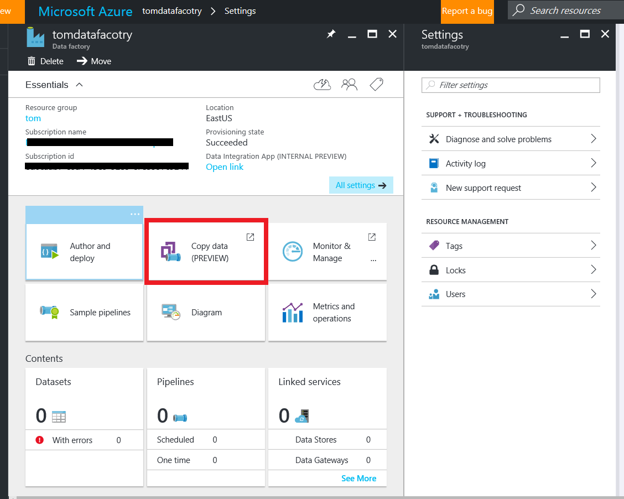Click the Activity log book icon
The image size is (624, 499).
(434, 163)
